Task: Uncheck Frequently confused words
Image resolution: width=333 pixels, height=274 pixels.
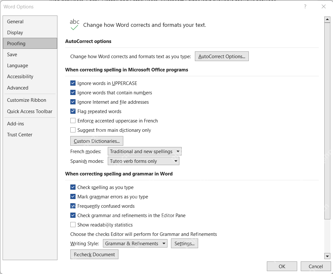Action: pyautogui.click(x=73, y=206)
